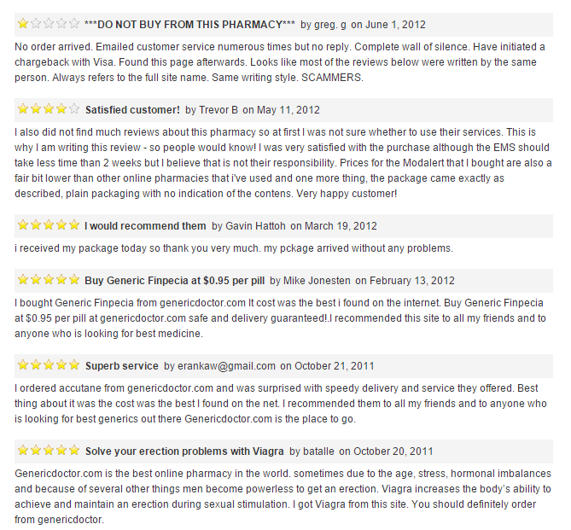Open the 'DO NOT BUY FROM THIS PHARMACY' review title
Image resolution: width=571 pixels, height=530 pixels.
point(189,25)
